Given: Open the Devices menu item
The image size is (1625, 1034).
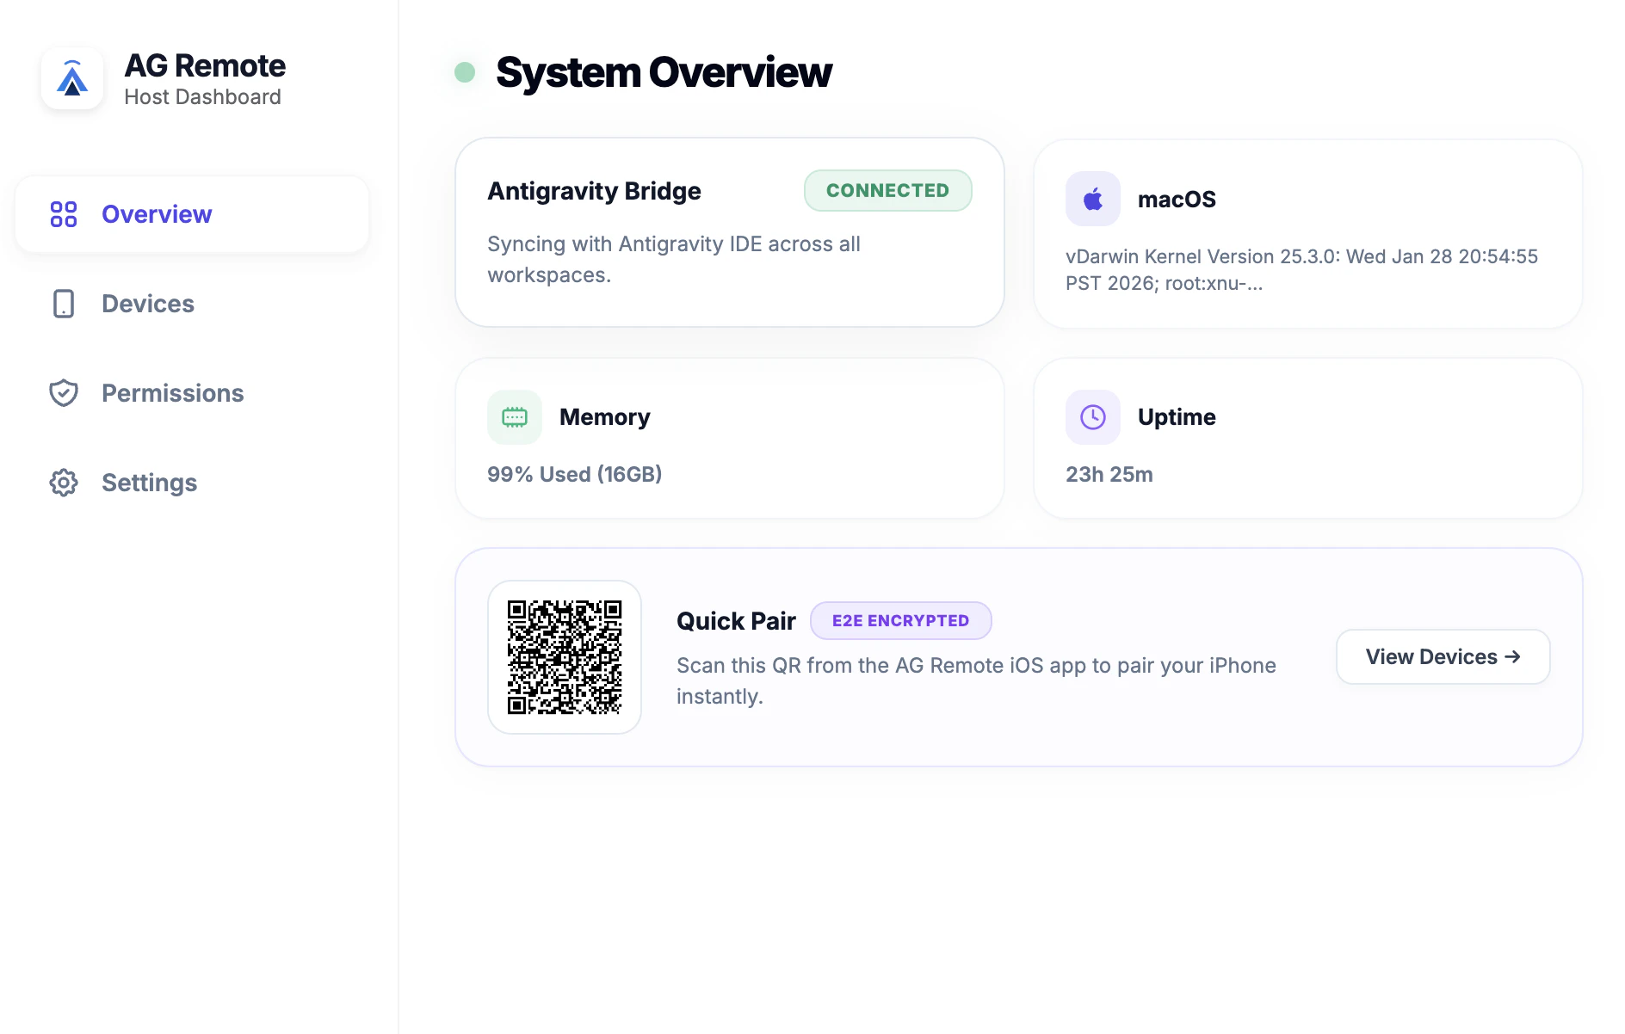Looking at the screenshot, I should [x=192, y=304].
